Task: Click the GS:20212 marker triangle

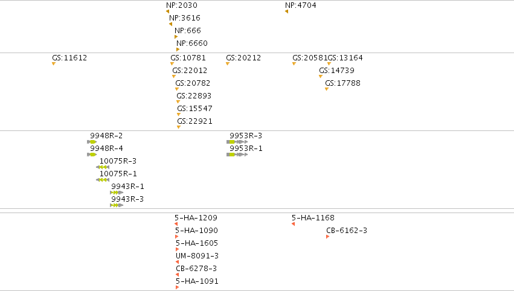Action: click(x=228, y=63)
